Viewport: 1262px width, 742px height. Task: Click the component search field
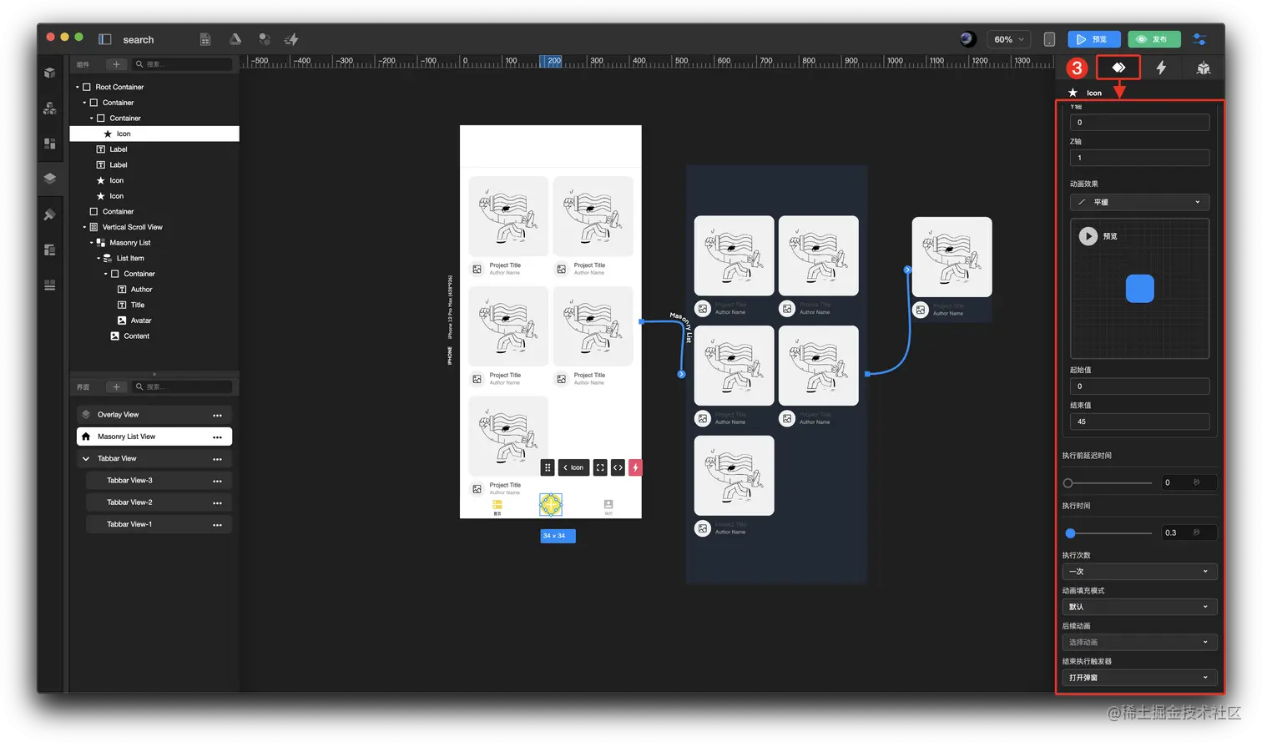pos(182,64)
